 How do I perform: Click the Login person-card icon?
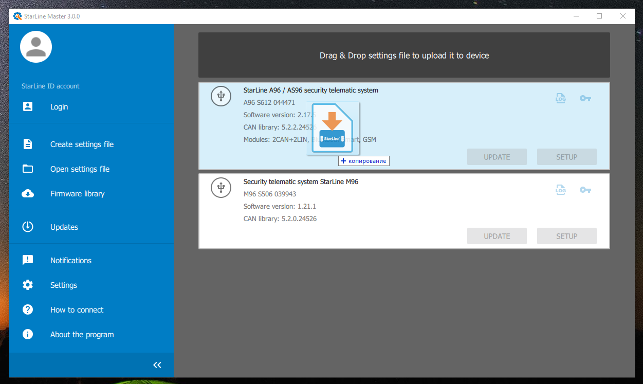pyautogui.click(x=28, y=107)
